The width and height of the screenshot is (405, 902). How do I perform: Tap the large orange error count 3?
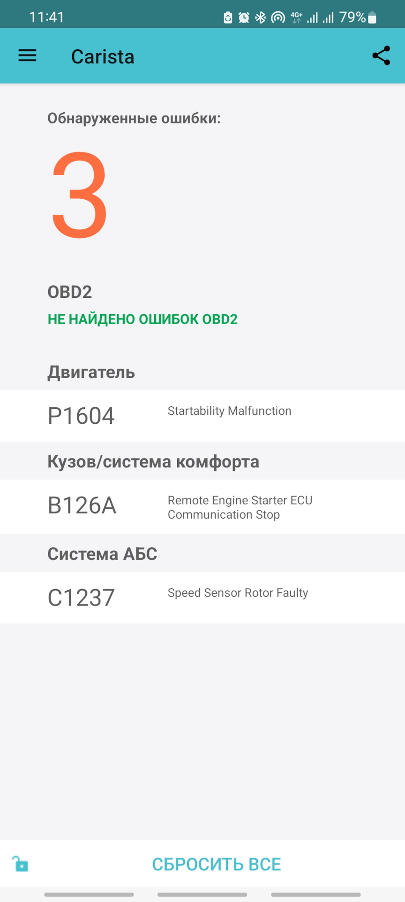pyautogui.click(x=80, y=194)
